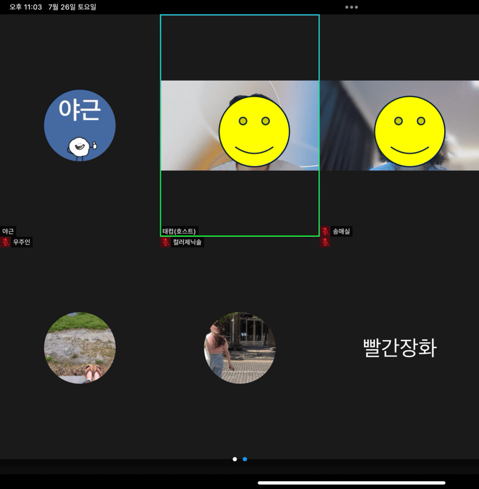Tap the muted microphone icon beside 우주인
The image size is (479, 489).
[x=5, y=242]
